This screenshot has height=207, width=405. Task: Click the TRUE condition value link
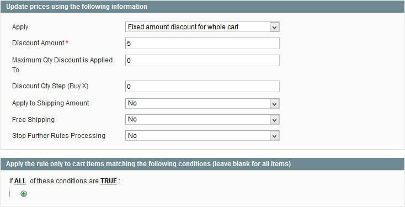click(x=109, y=181)
